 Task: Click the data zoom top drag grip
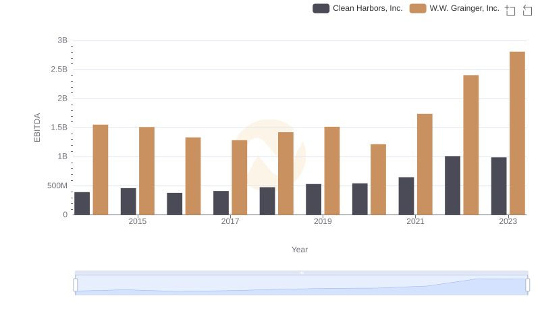tap(301, 273)
